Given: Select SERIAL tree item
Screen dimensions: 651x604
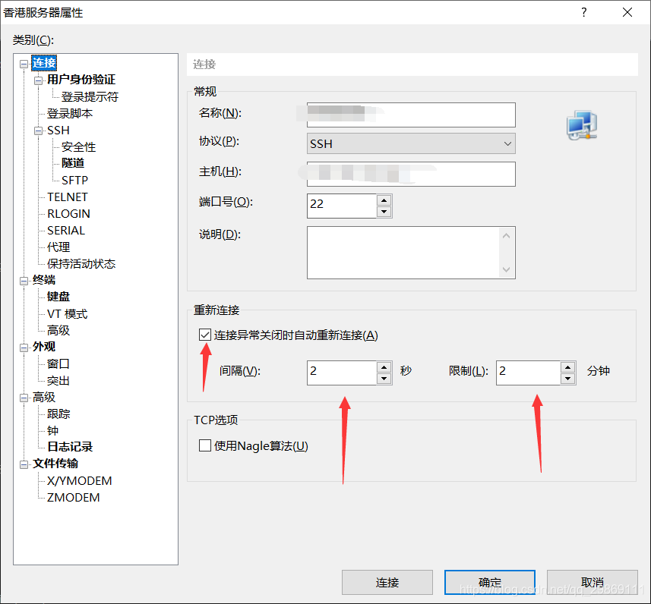Looking at the screenshot, I should pos(66,230).
